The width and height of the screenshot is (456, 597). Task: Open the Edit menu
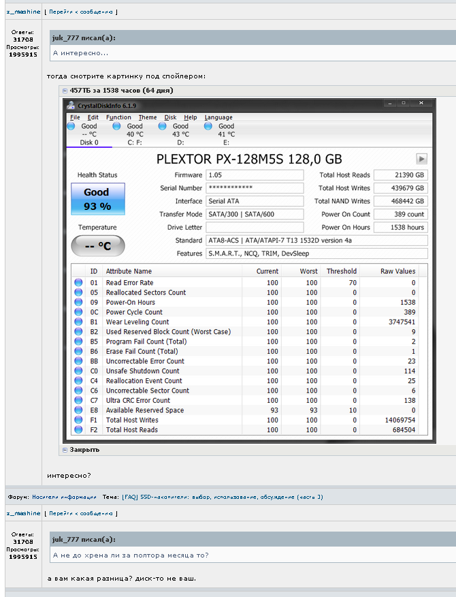point(93,117)
